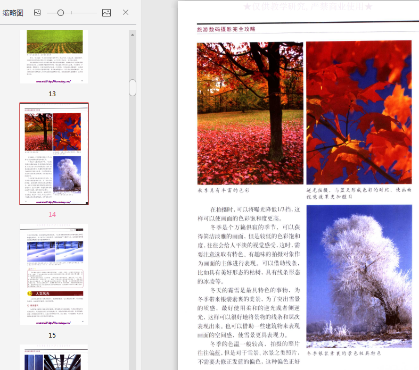This screenshot has height=370, width=419.
Task: Click the red maple leaves photo
Action: pyautogui.click(x=359, y=112)
